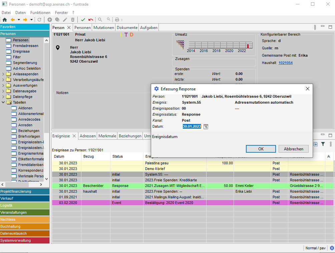
Task: Click the orange back arrow
Action: click(x=13, y=20)
